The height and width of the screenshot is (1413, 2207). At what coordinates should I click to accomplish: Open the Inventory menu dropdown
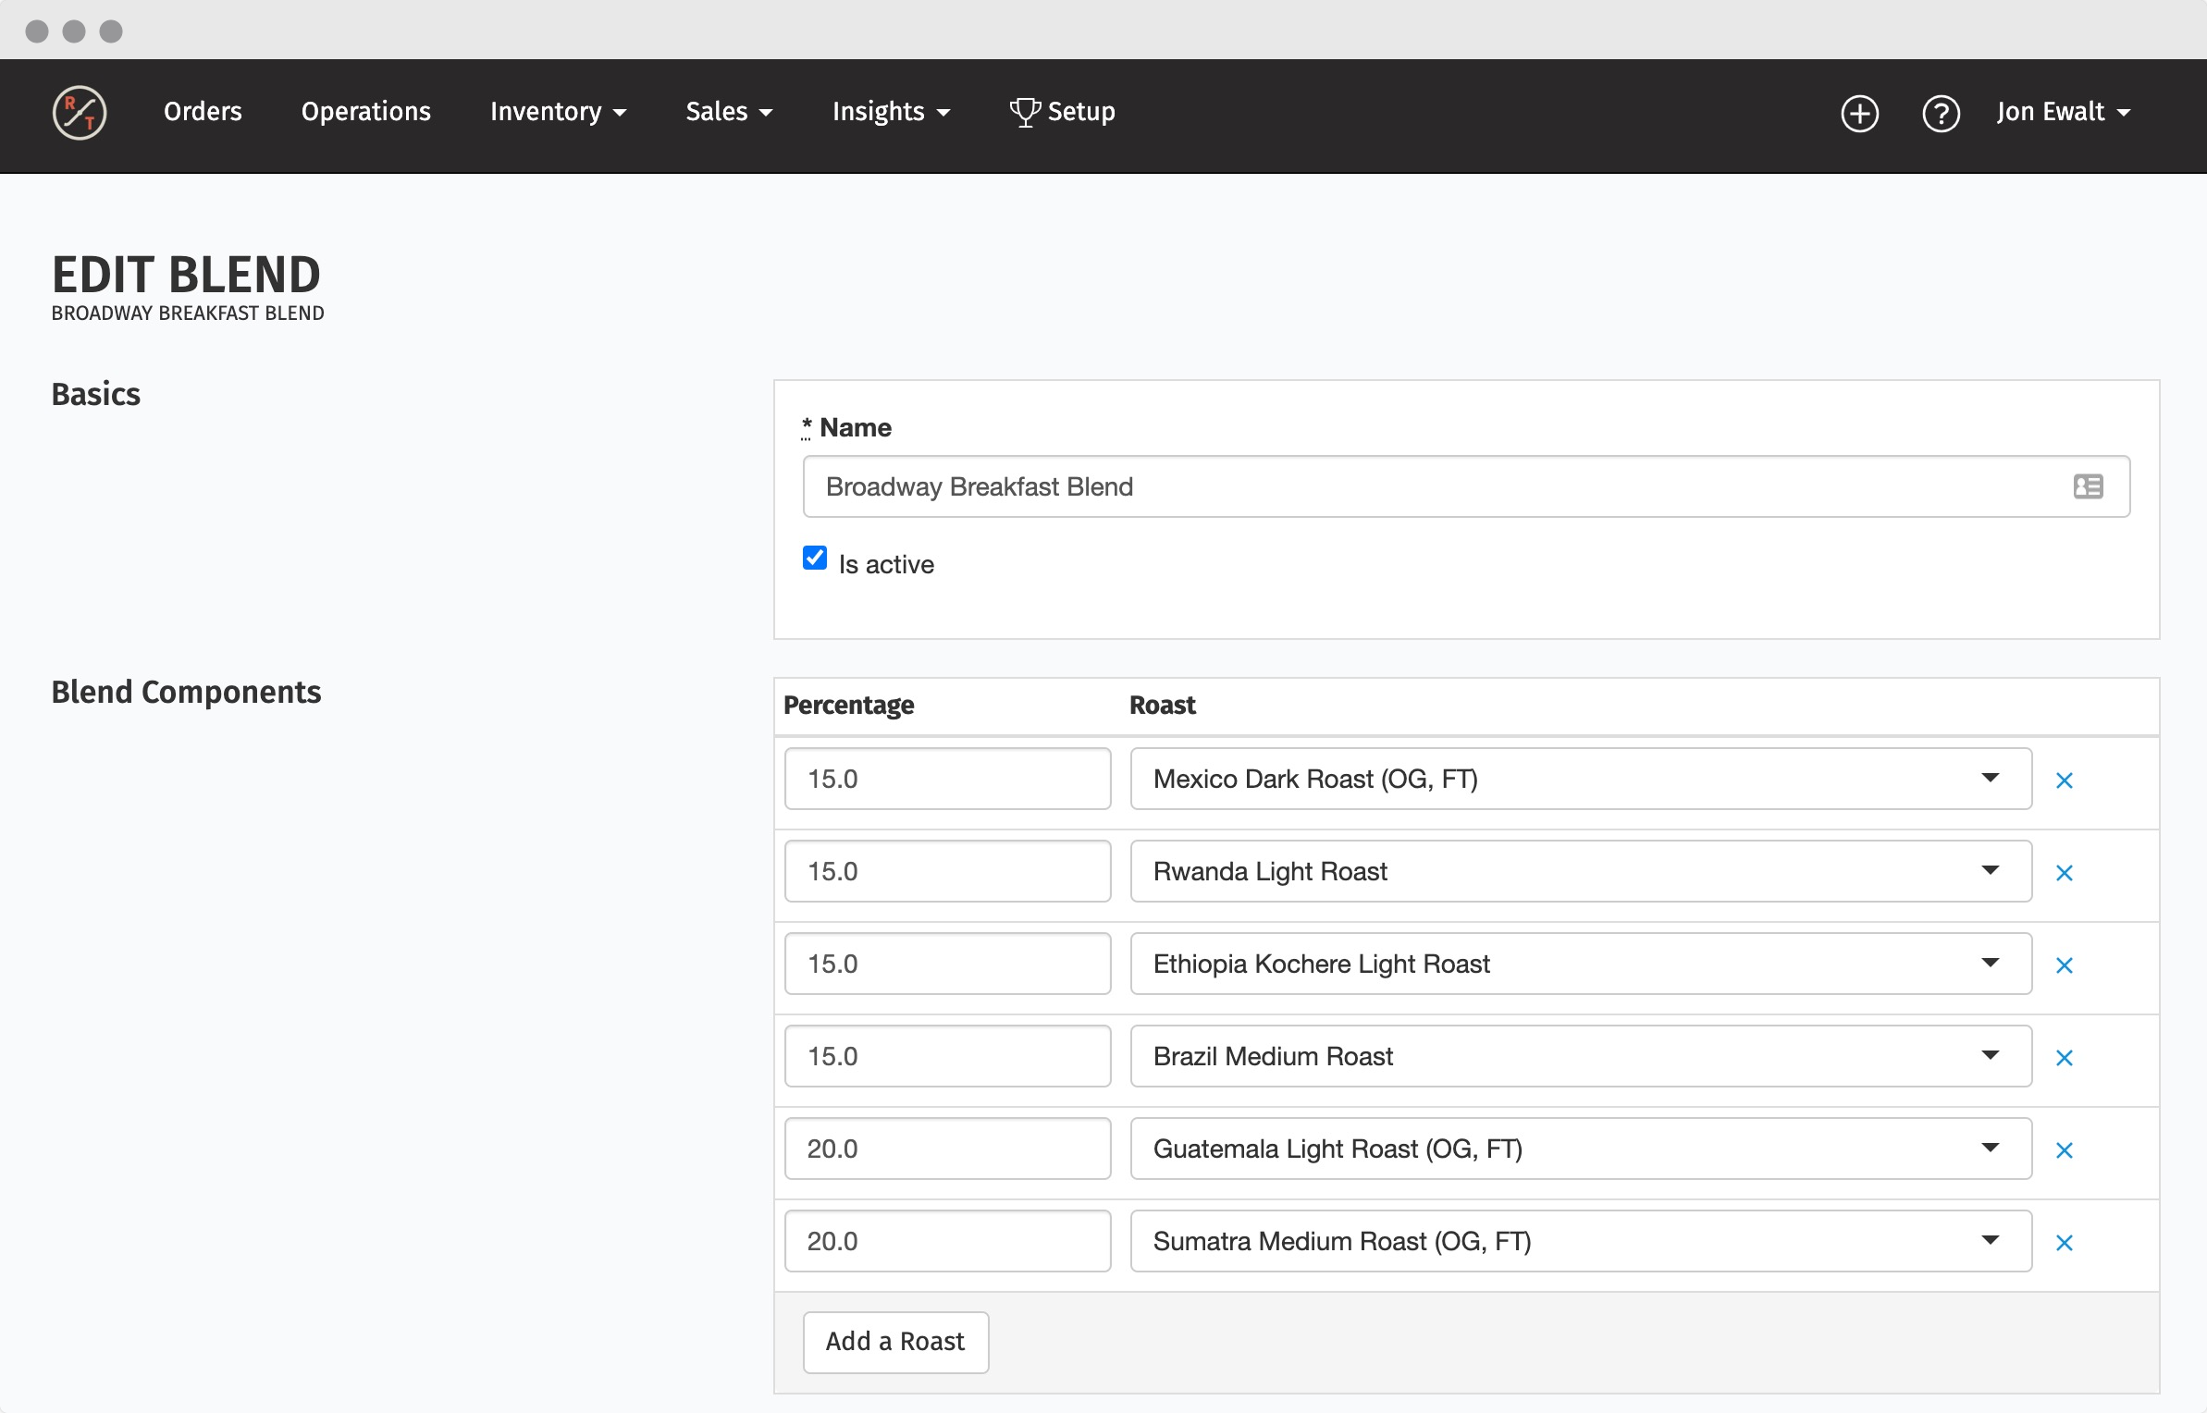tap(558, 112)
